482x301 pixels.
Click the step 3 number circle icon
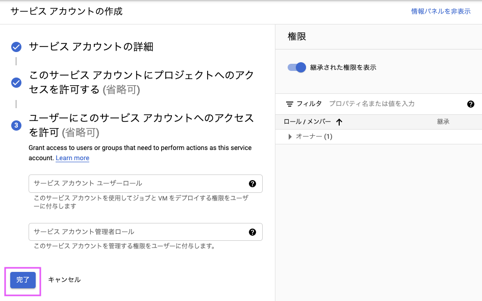coord(16,126)
